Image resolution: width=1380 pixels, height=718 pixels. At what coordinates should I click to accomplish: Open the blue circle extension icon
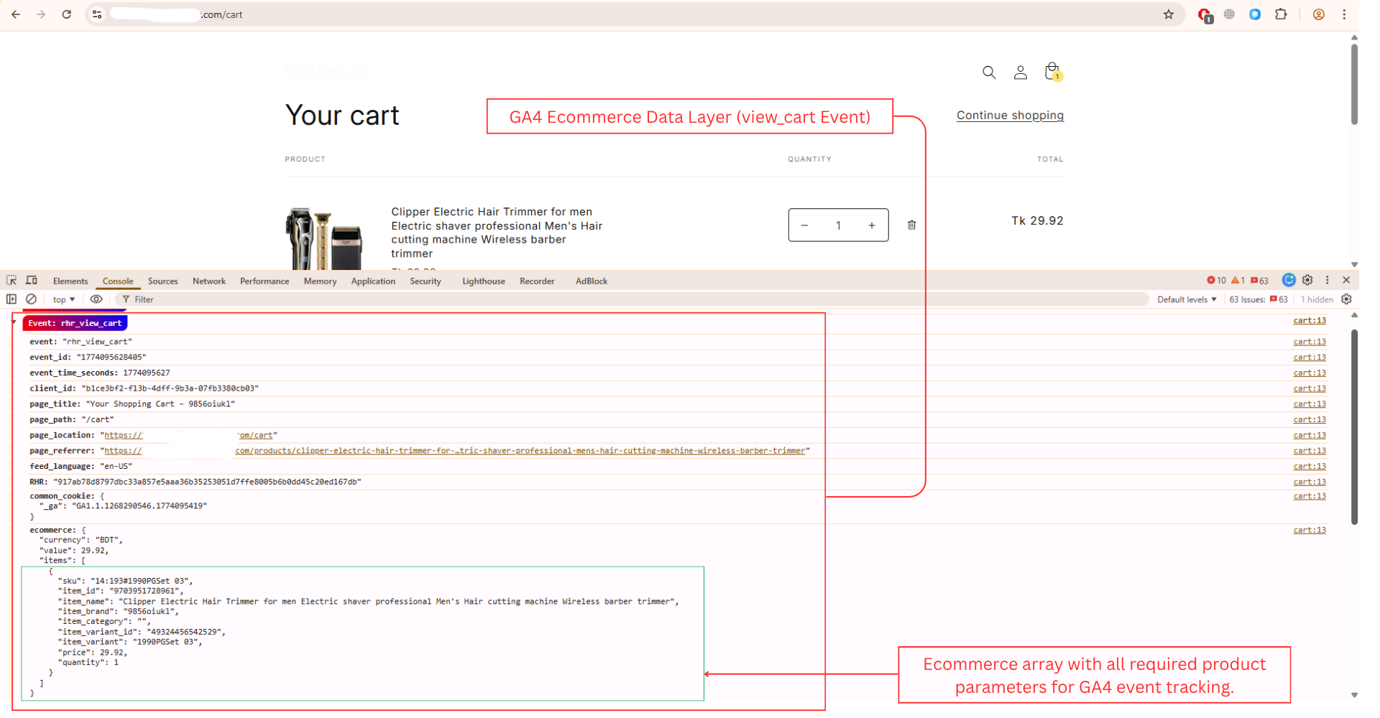coord(1255,14)
